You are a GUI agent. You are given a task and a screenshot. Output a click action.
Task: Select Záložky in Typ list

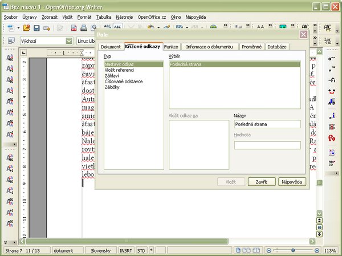click(x=134, y=87)
